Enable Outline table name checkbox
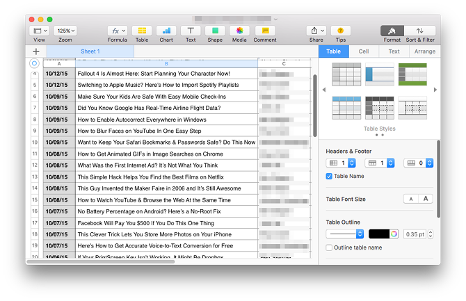 tap(330, 247)
